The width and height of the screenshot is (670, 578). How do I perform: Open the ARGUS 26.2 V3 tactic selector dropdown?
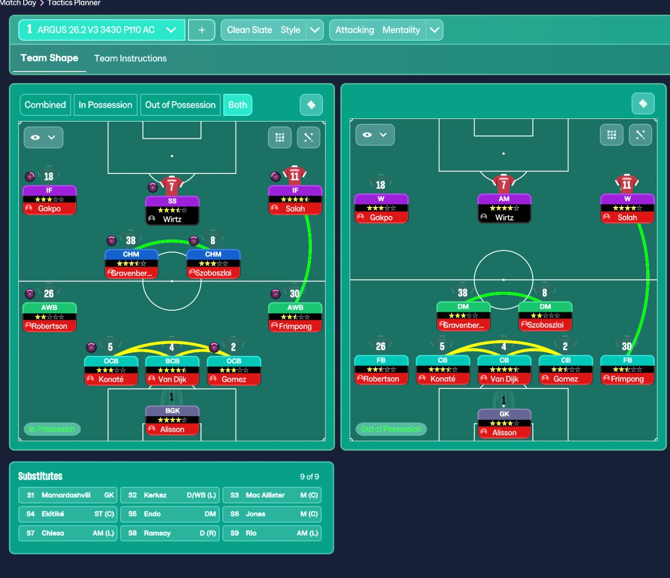pos(102,30)
